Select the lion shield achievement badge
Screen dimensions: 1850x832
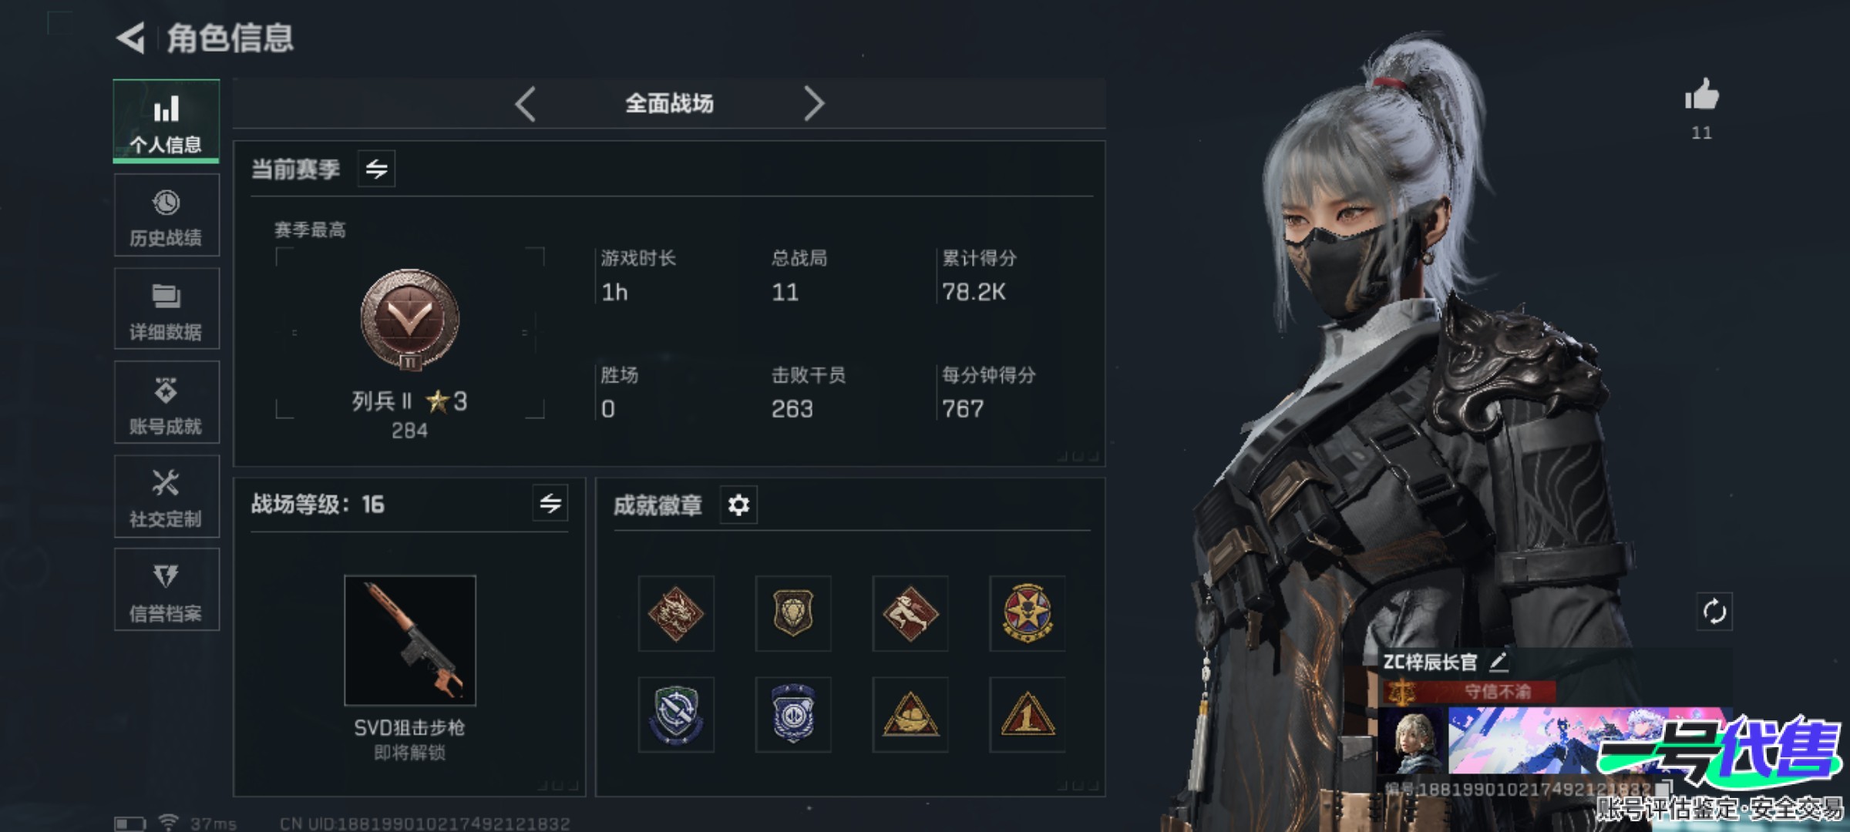click(x=793, y=614)
